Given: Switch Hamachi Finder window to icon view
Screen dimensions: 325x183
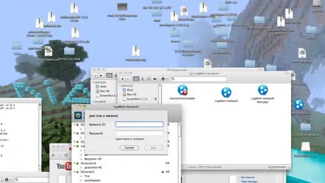Looking at the screenshot, I should (x=136, y=79).
